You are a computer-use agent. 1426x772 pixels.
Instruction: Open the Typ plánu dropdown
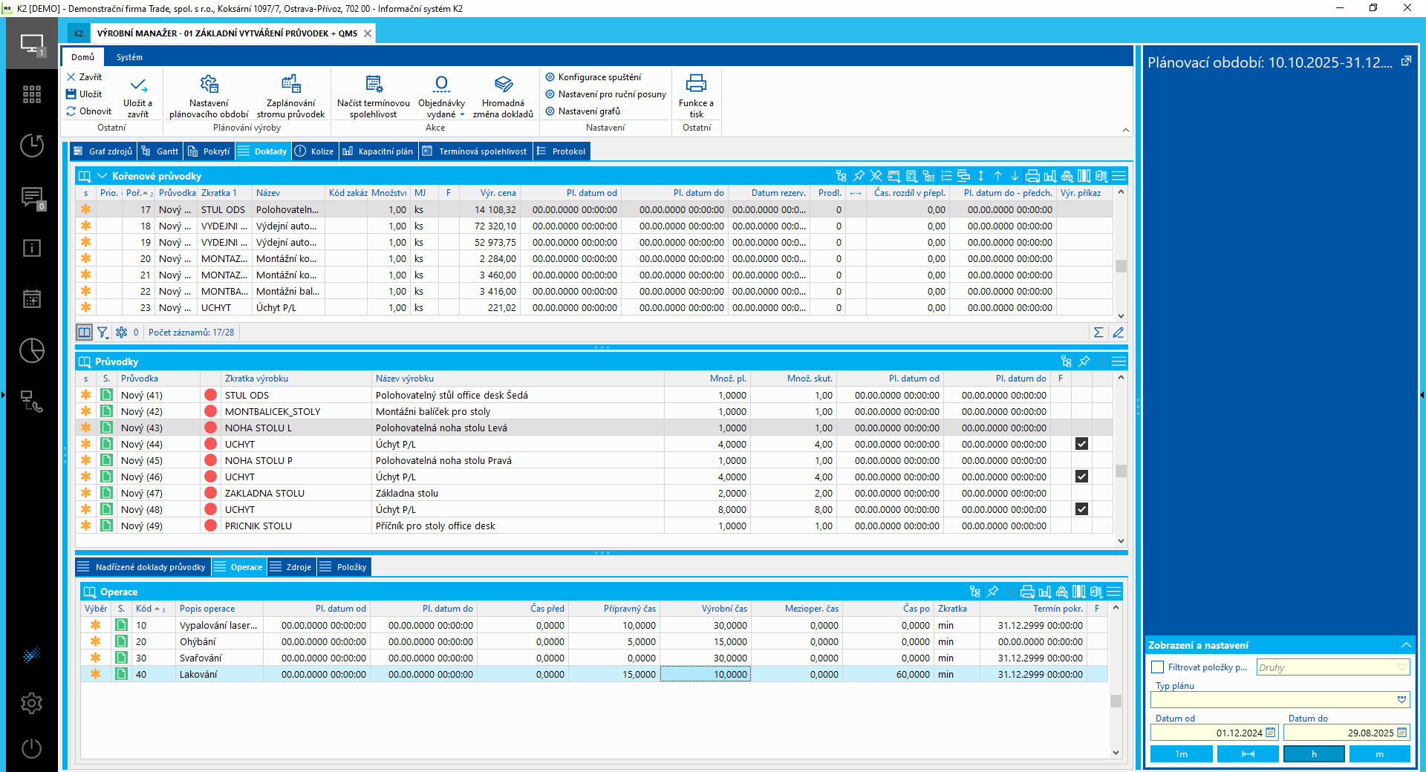[1401, 700]
